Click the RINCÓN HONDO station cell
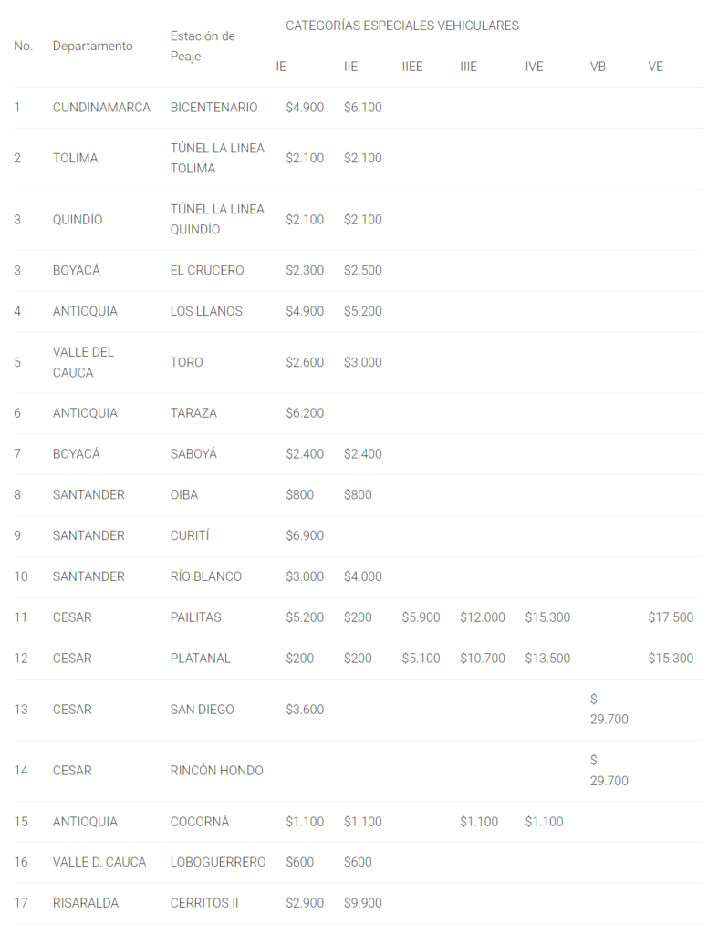 (216, 771)
